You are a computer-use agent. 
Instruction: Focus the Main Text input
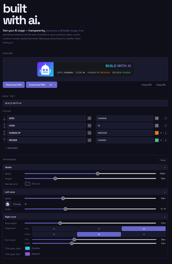85,103
